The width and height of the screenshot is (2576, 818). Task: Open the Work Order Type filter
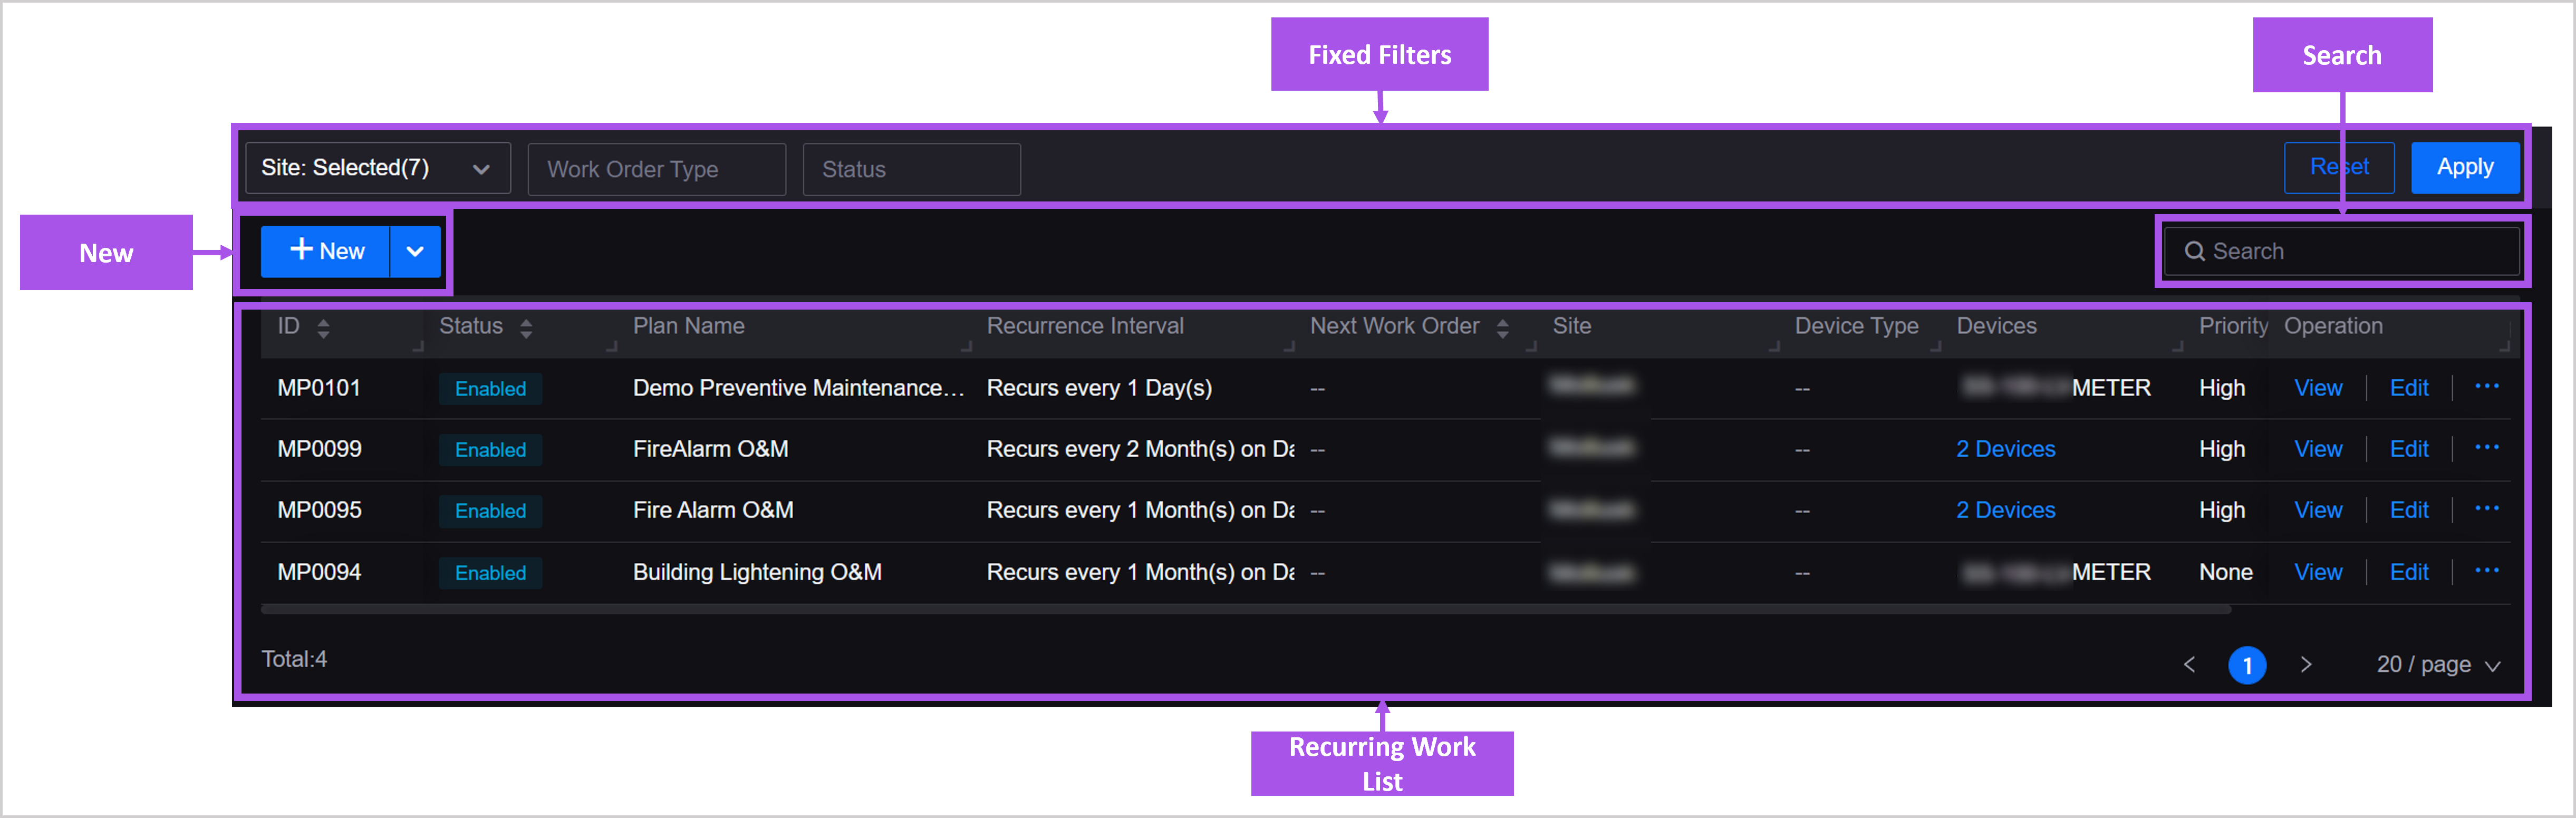click(x=656, y=169)
